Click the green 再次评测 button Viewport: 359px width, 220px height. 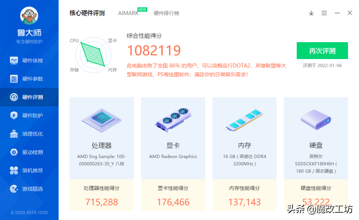[x=322, y=51]
